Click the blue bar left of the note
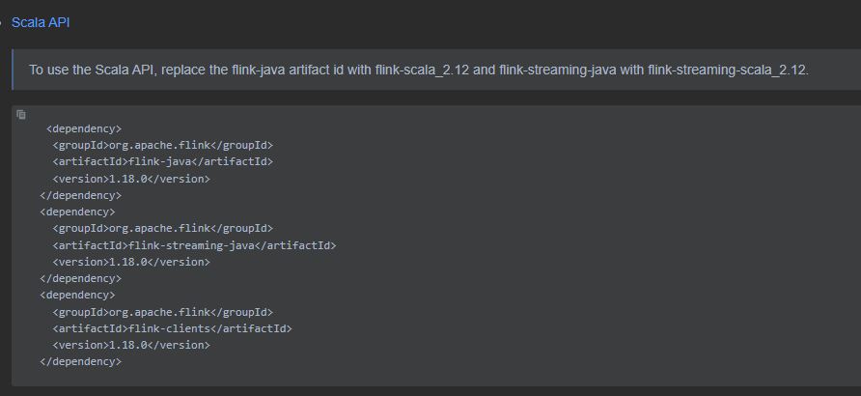The width and height of the screenshot is (861, 396). (13, 70)
